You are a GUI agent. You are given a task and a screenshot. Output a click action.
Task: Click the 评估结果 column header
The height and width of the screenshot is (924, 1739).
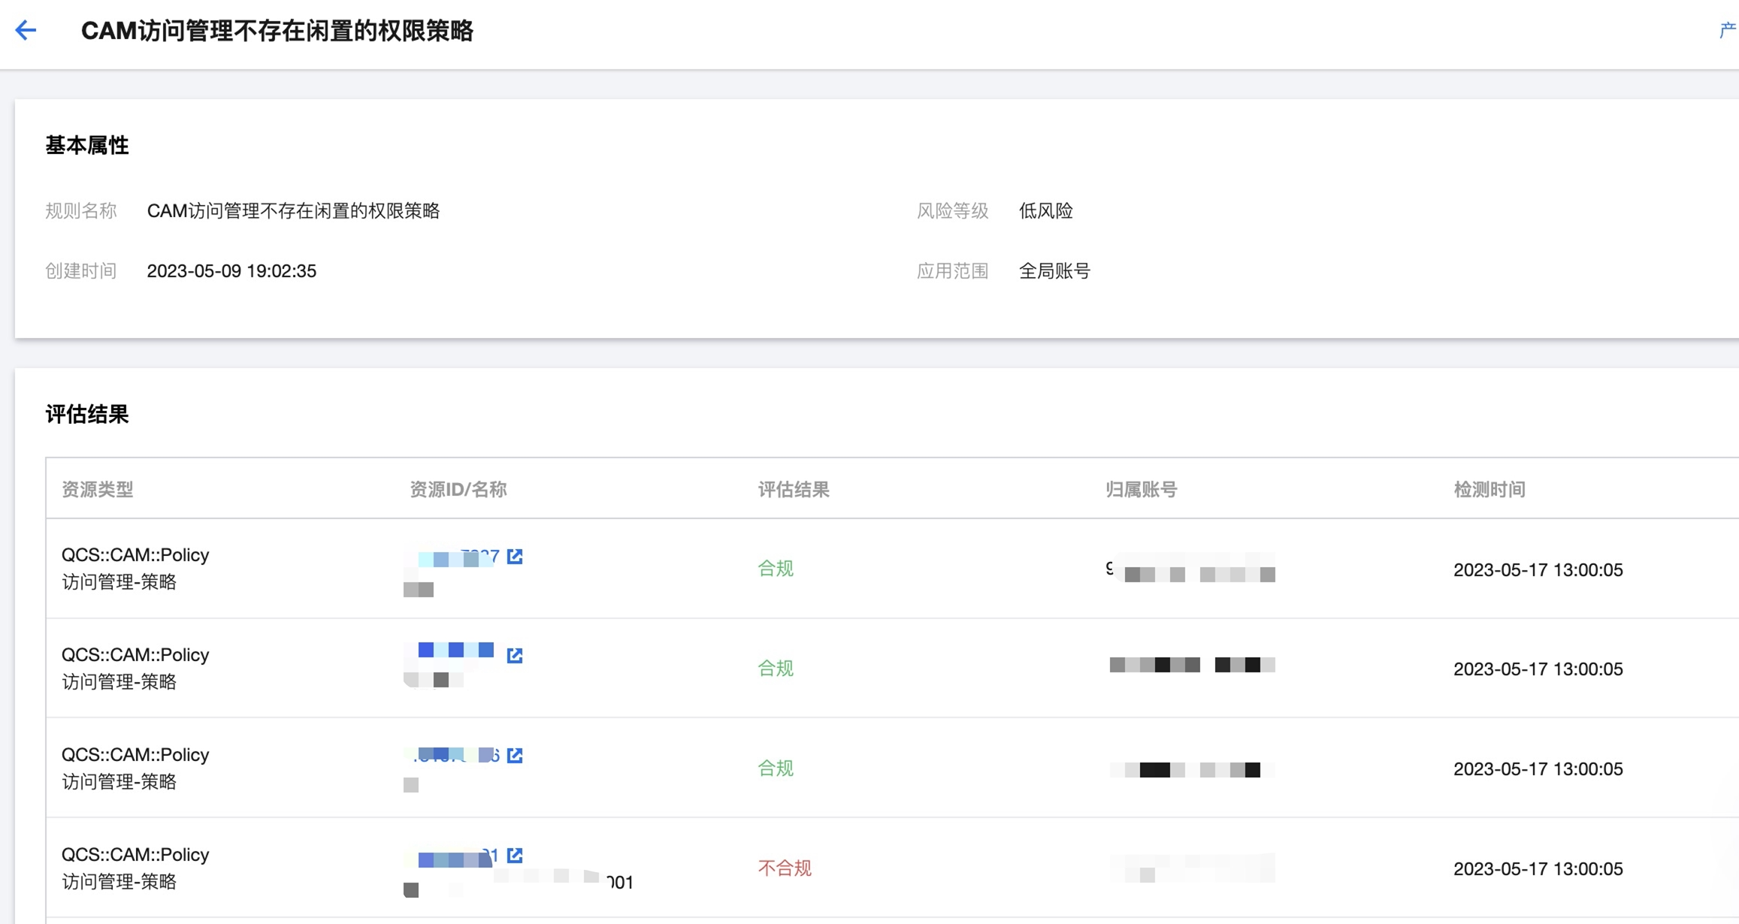click(793, 490)
